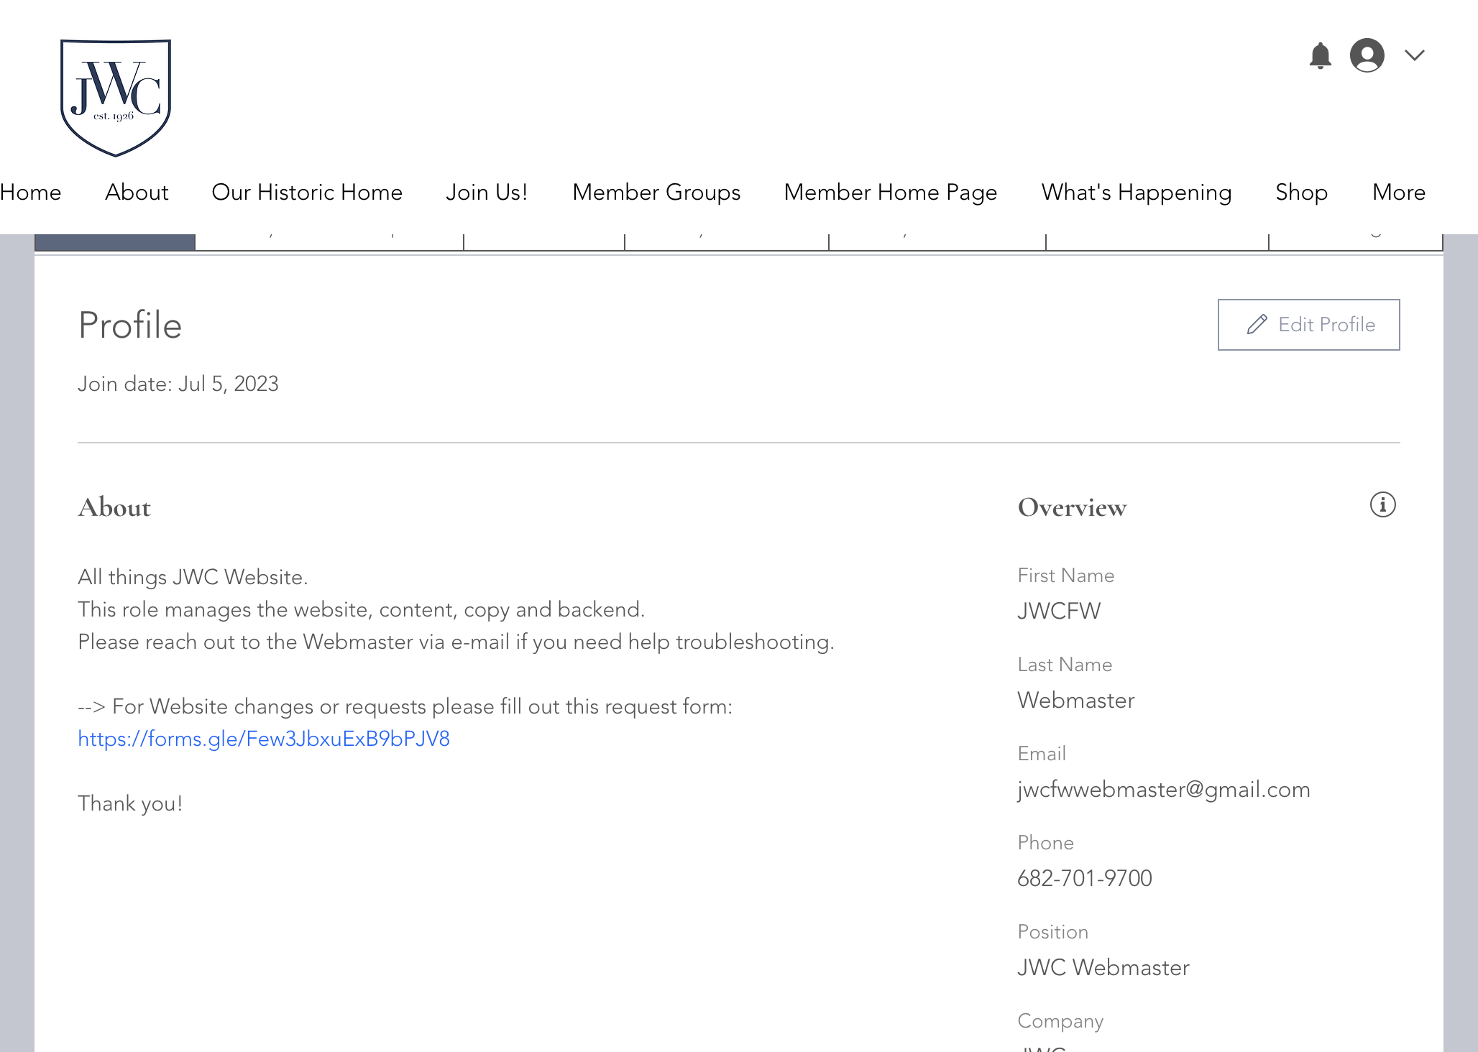Open the Shop page
This screenshot has height=1052, width=1478.
[x=1301, y=193]
